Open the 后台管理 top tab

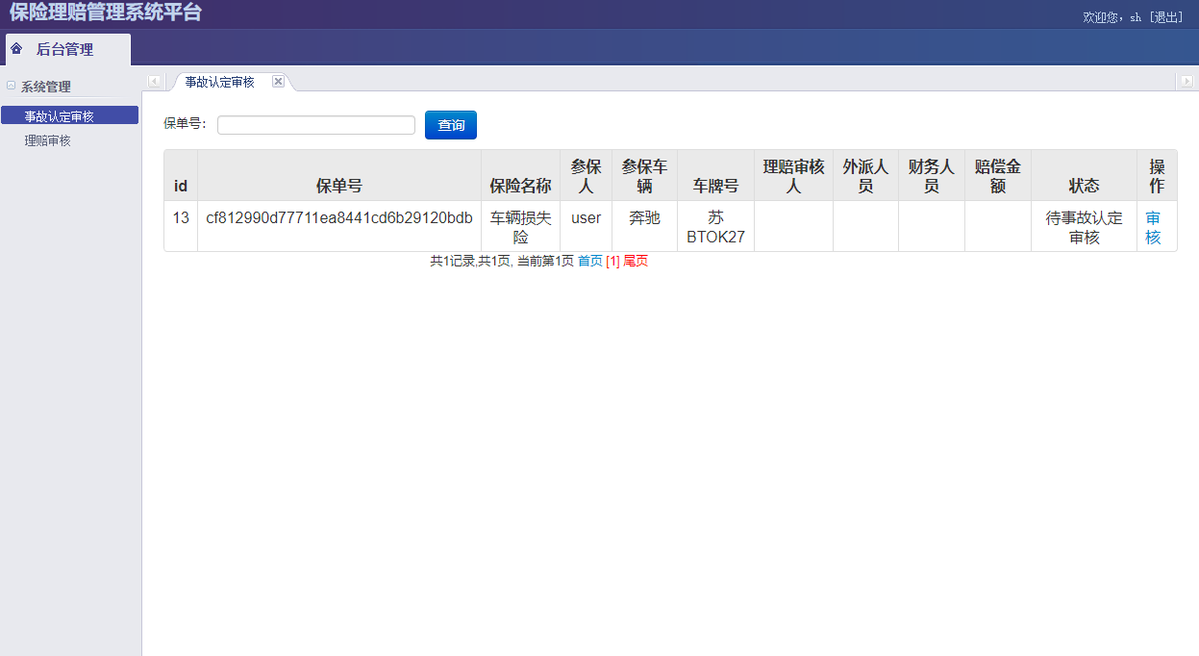coord(67,49)
